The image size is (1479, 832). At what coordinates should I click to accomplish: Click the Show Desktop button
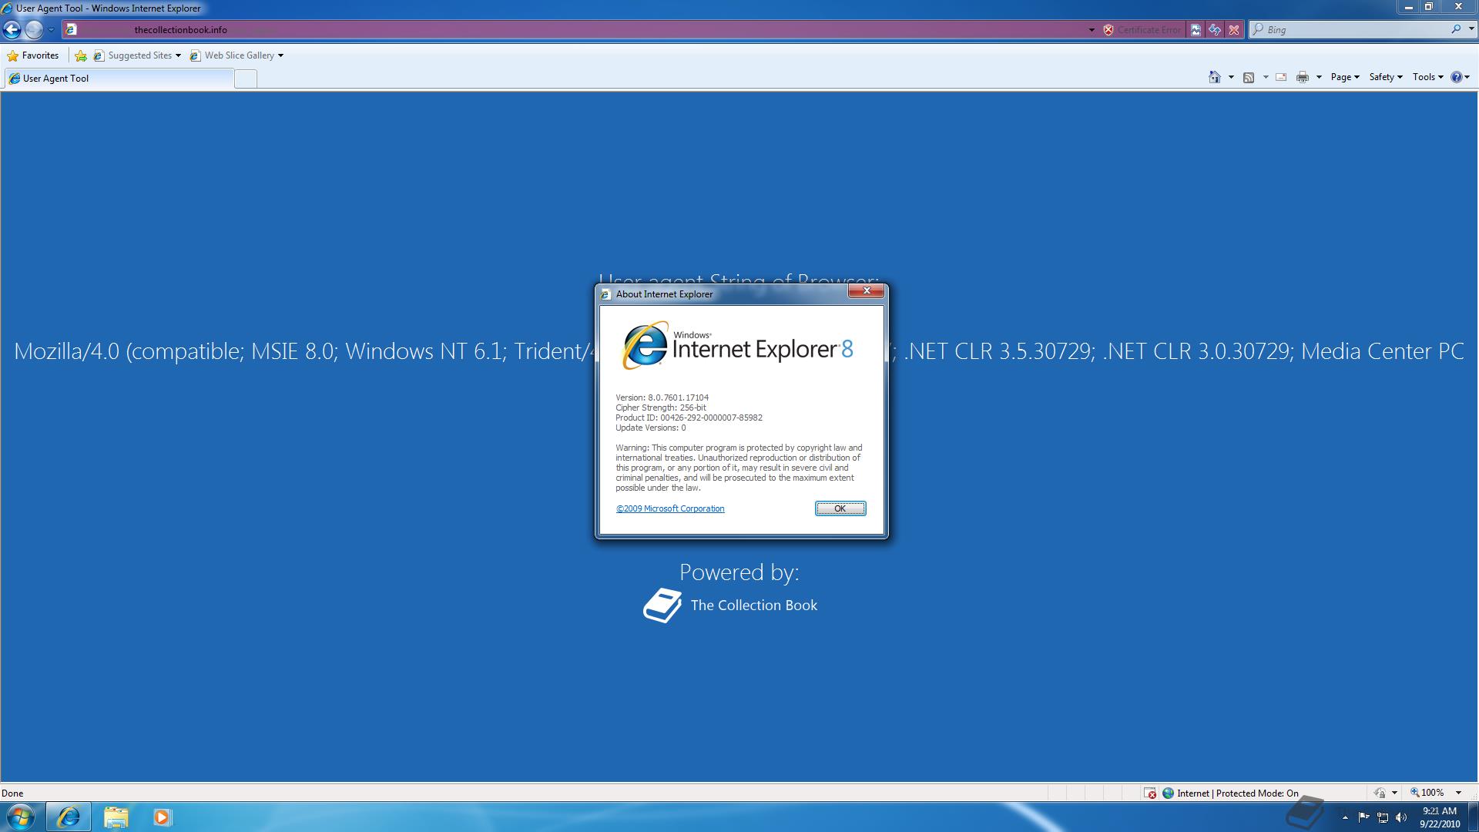(x=1474, y=817)
